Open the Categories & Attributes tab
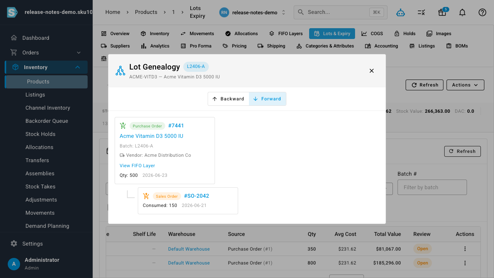The width and height of the screenshot is (494, 278). pyautogui.click(x=325, y=46)
